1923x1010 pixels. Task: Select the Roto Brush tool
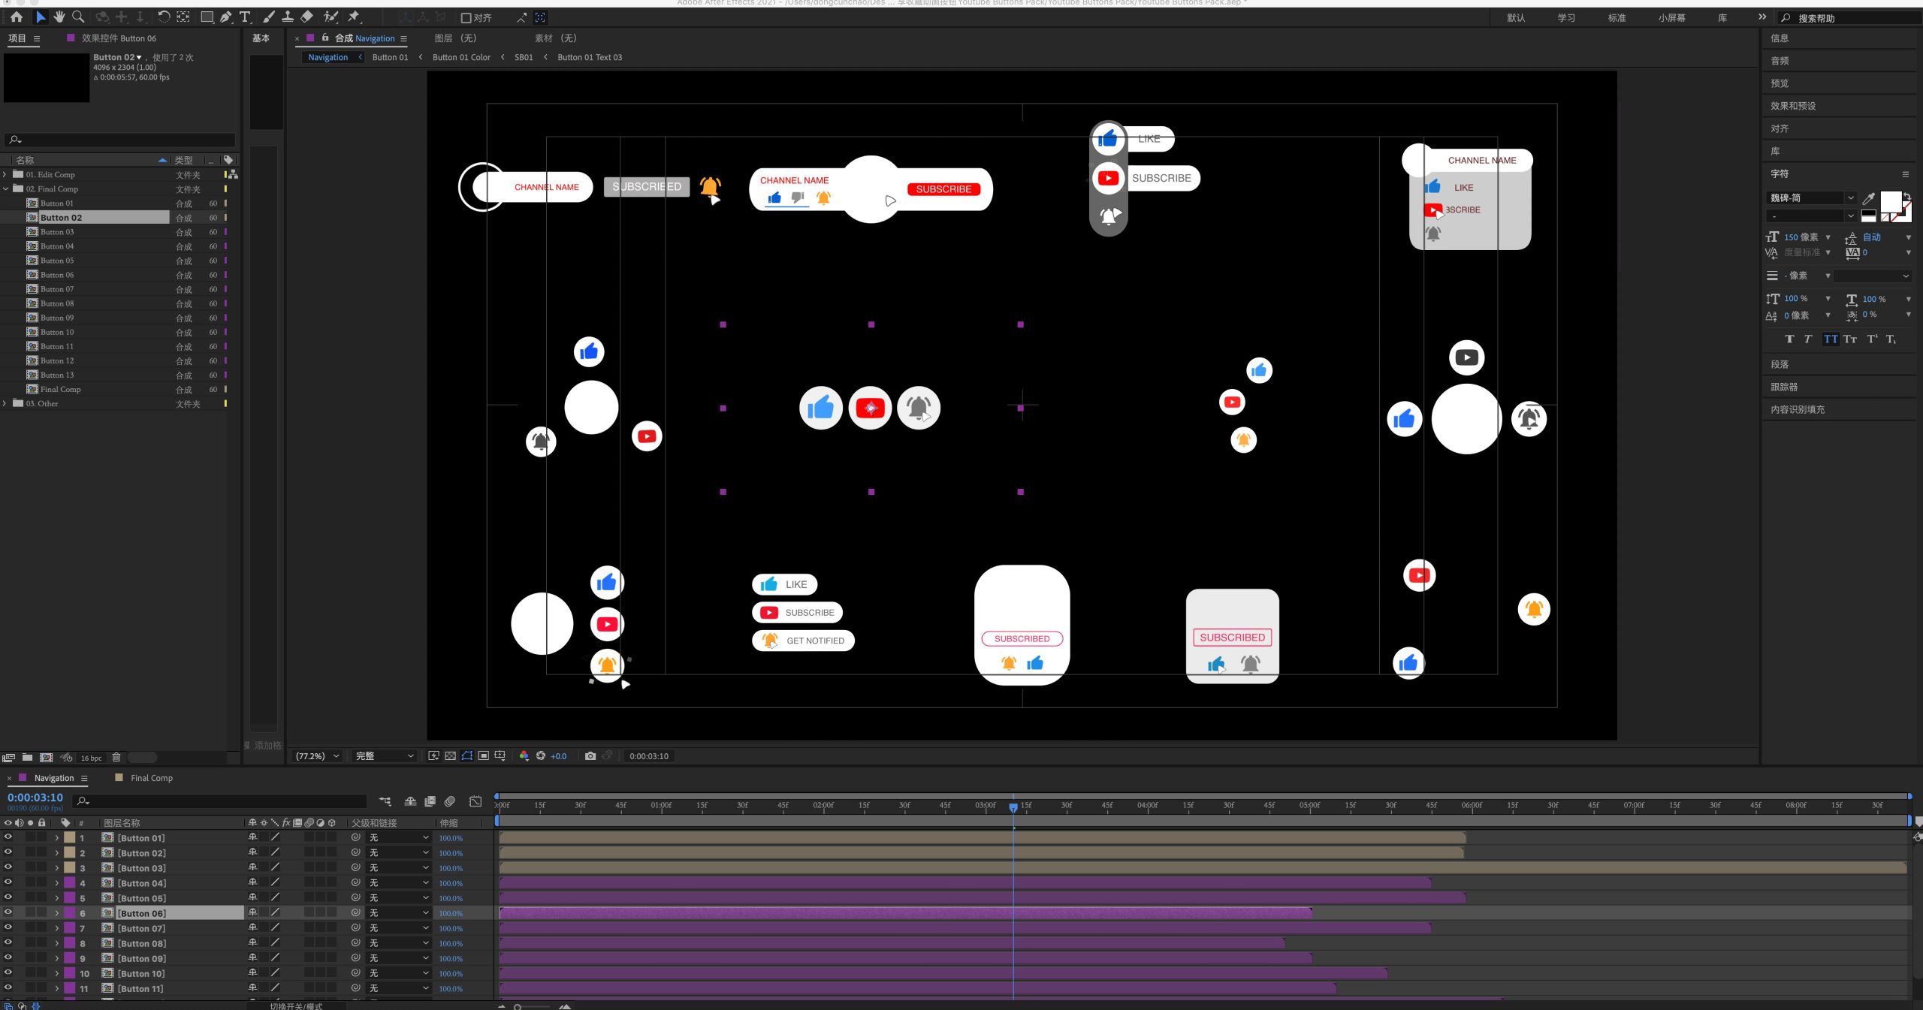tap(331, 17)
